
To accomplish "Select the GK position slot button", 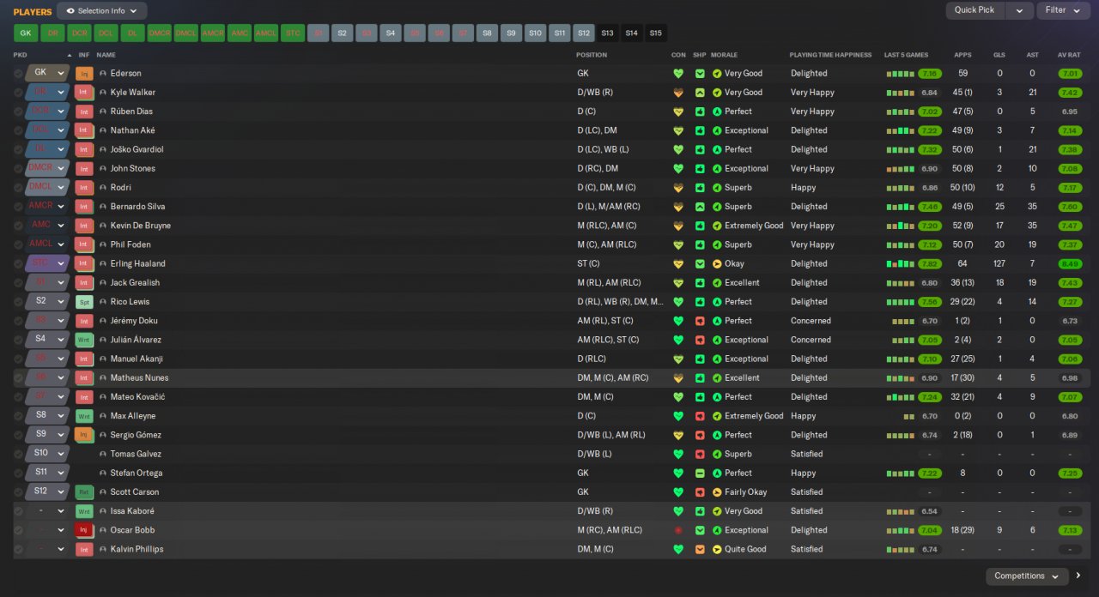I will (x=25, y=33).
